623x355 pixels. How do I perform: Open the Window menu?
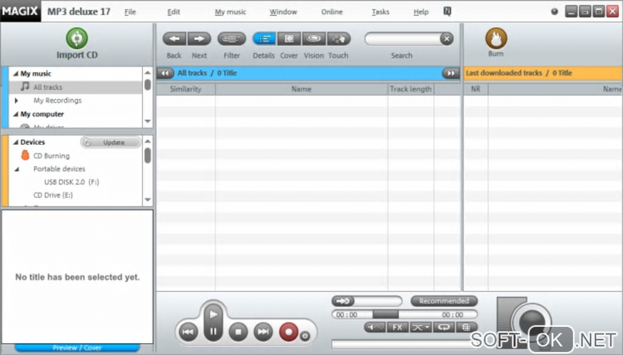(x=283, y=12)
